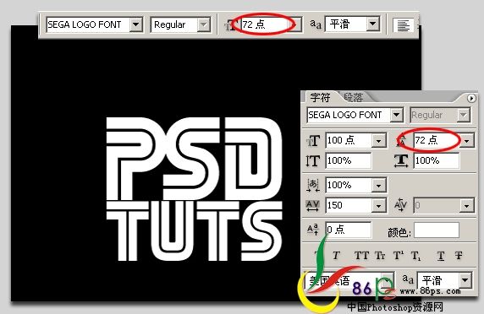Toggle Faux Italic in the Character panel
The width and height of the screenshot is (484, 314).
(336, 256)
